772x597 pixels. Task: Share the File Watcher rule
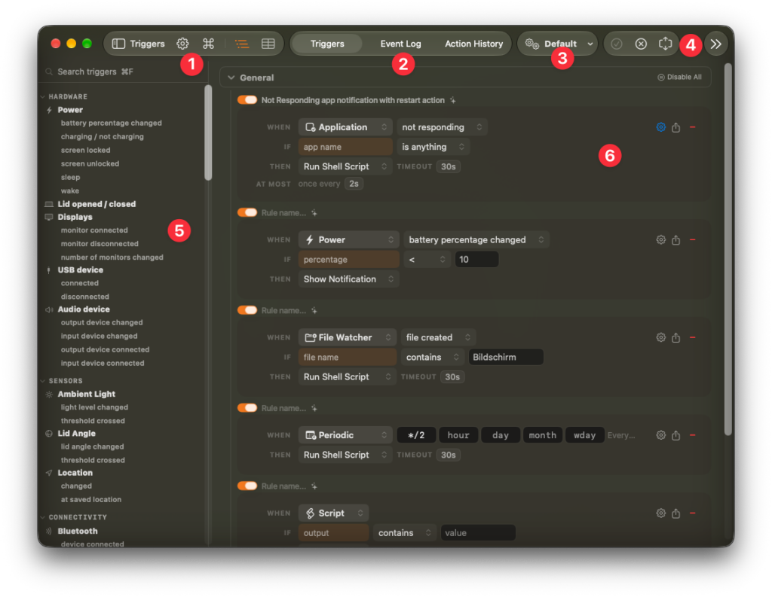(x=676, y=338)
